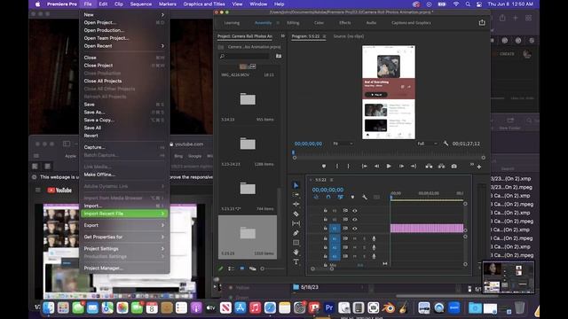This screenshot has width=568, height=319.
Task: Enable voice-over record on track A1
Action: [374, 238]
